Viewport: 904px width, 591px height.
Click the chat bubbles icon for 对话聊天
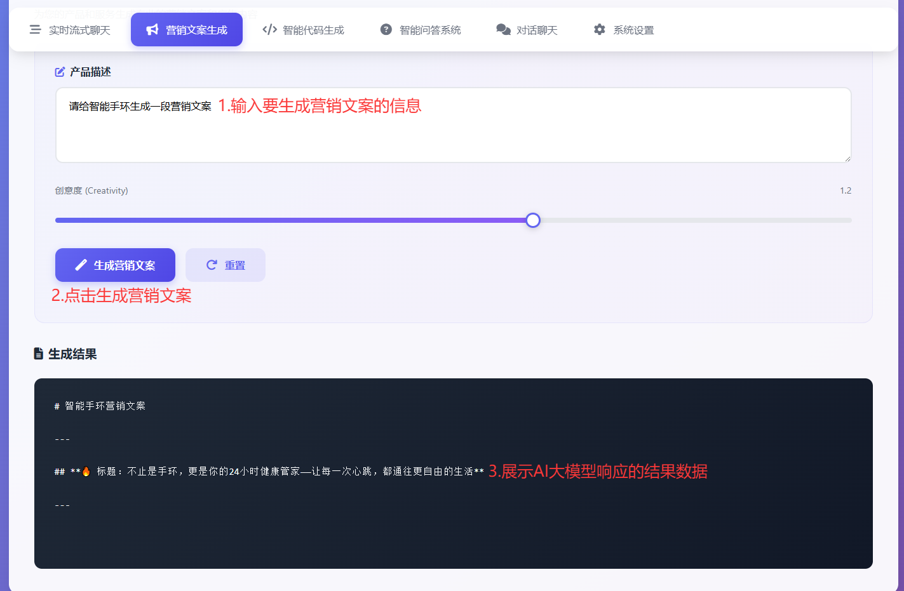[503, 30]
